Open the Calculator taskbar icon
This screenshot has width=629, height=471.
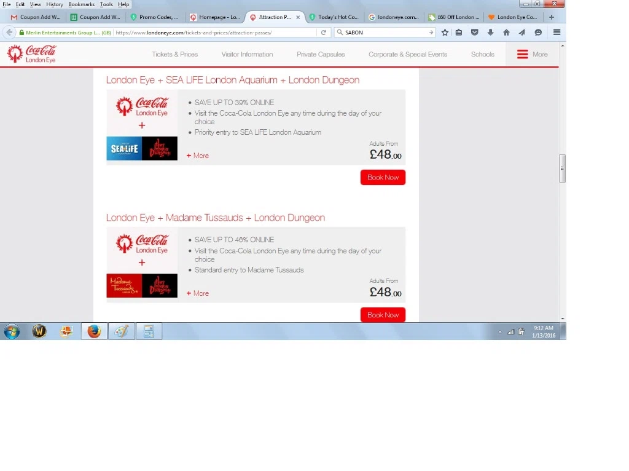(149, 331)
